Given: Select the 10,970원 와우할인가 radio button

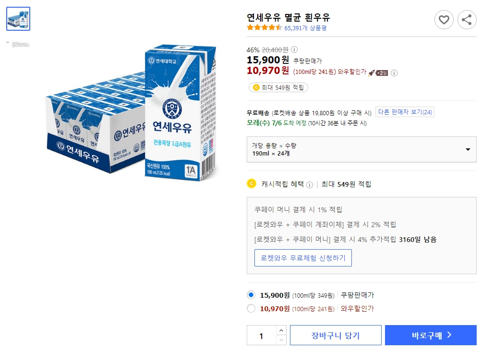Looking at the screenshot, I should (x=251, y=309).
